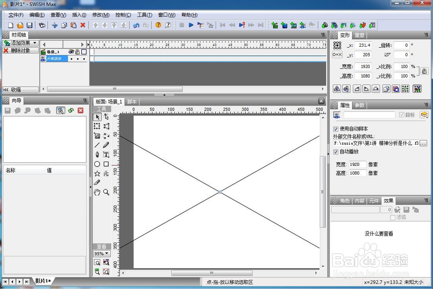The height and width of the screenshot is (289, 433).
Task: Open the 效果 panel options menu
Action: (x=426, y=200)
